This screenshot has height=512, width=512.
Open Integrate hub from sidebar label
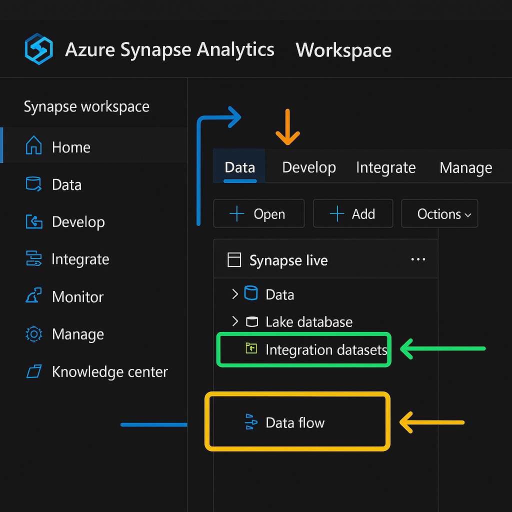click(80, 259)
